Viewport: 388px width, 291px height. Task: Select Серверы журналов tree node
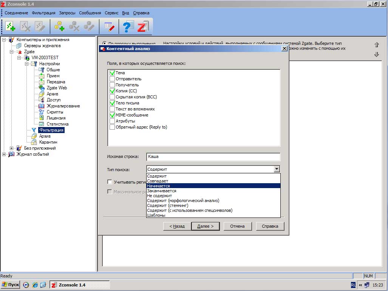point(42,46)
